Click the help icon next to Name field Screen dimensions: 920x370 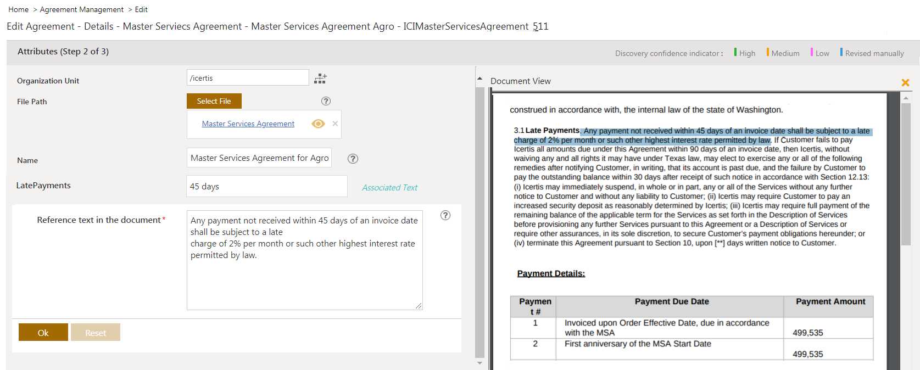353,159
